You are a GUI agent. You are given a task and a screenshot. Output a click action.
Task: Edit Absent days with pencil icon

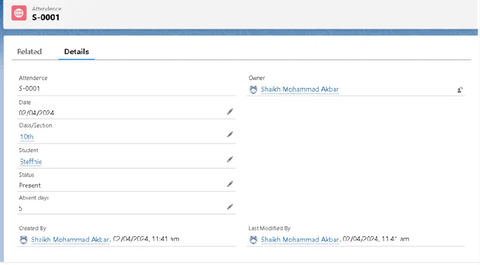tap(230, 207)
